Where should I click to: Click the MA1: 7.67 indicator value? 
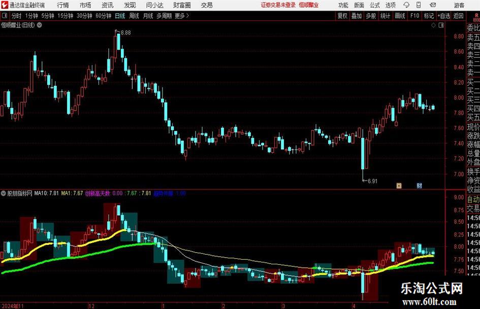(72, 193)
